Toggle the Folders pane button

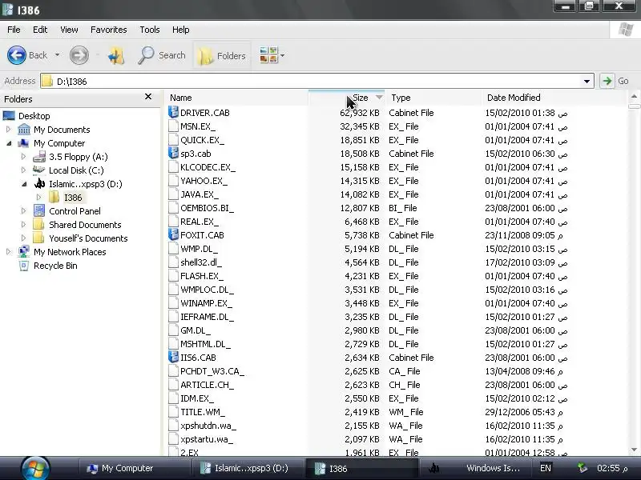click(222, 55)
